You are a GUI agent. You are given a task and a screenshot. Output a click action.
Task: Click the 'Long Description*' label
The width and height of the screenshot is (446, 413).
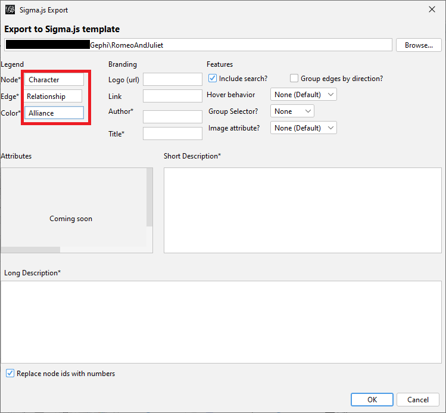click(32, 273)
